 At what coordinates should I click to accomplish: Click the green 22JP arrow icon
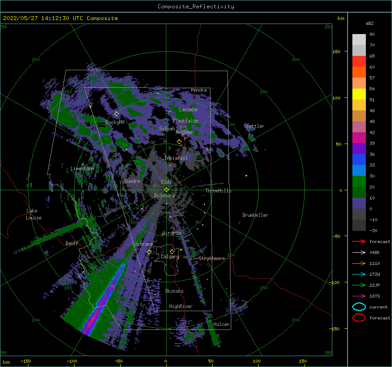click(x=359, y=285)
